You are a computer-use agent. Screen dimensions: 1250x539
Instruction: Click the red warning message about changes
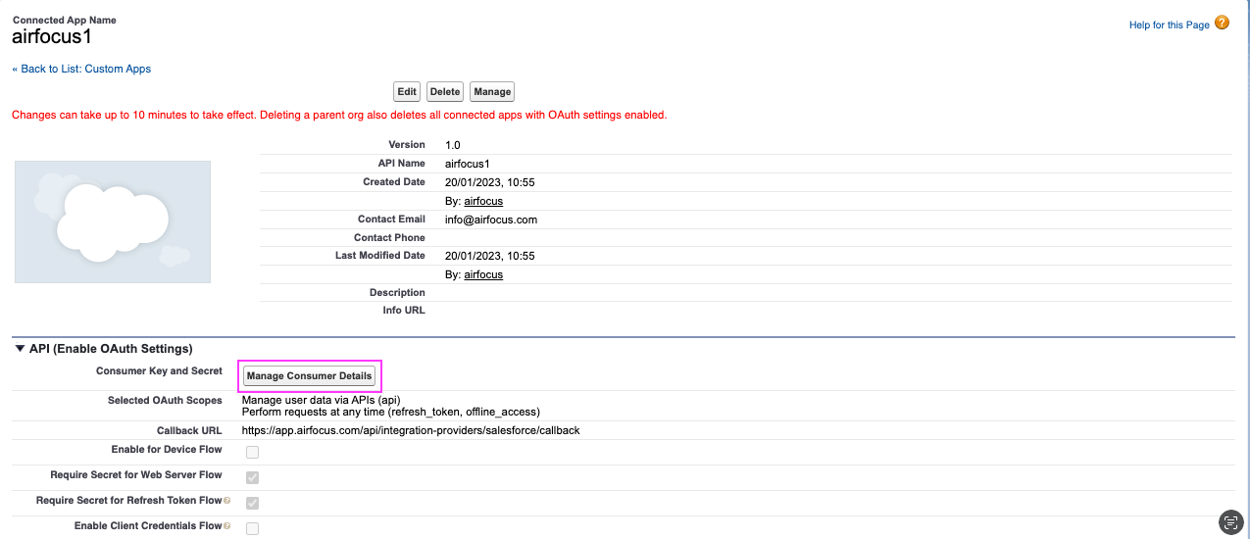[x=339, y=115]
